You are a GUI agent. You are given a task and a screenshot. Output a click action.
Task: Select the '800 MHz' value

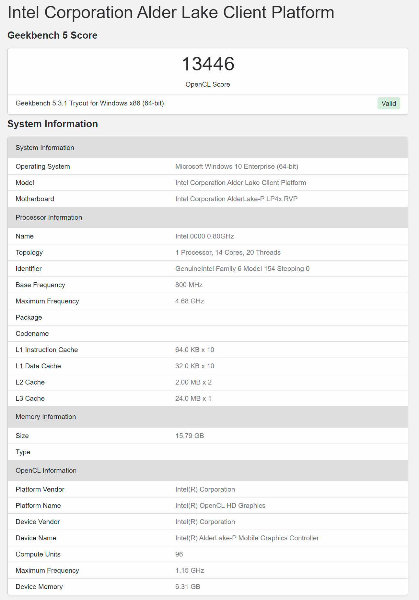pyautogui.click(x=189, y=285)
